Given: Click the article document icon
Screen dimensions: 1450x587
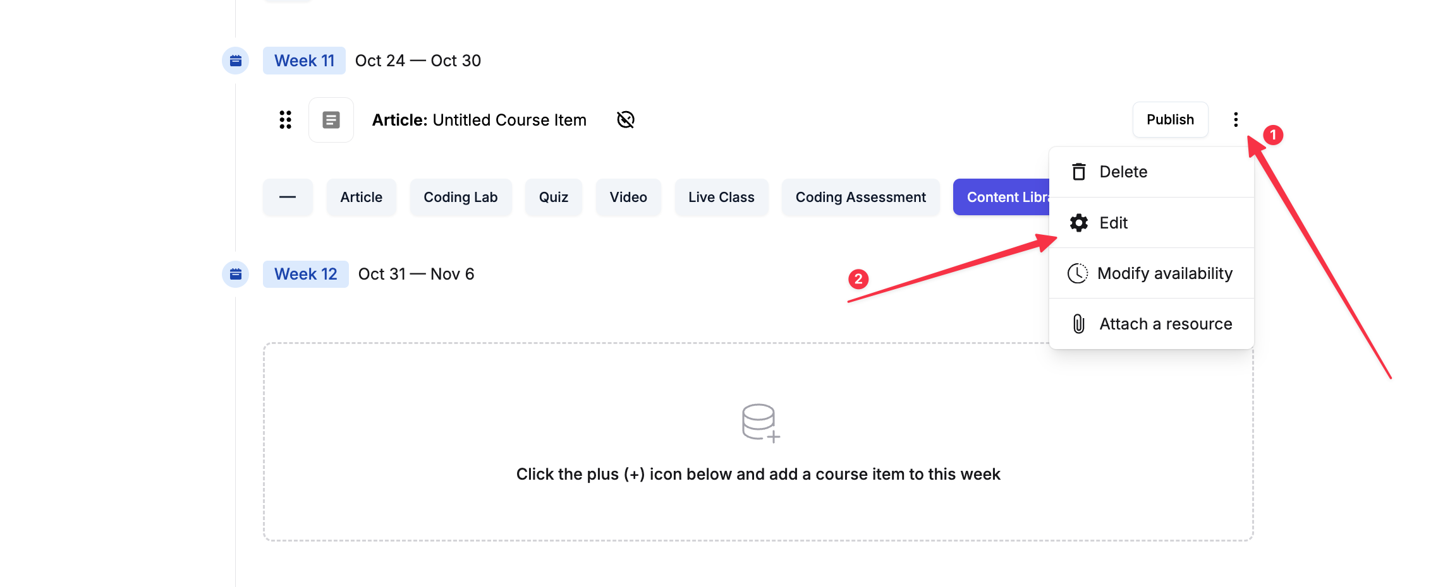Looking at the screenshot, I should click(331, 120).
